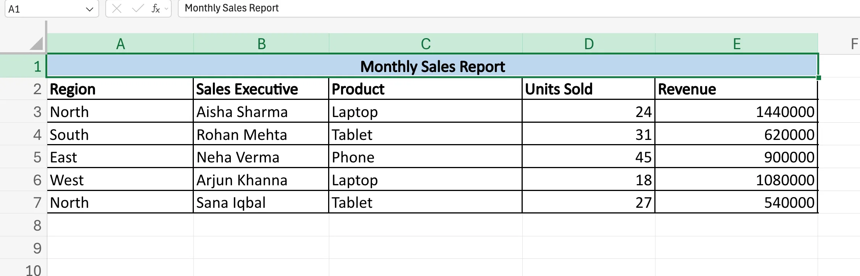Select the Revenue cell with 1440000

pyautogui.click(x=736, y=112)
